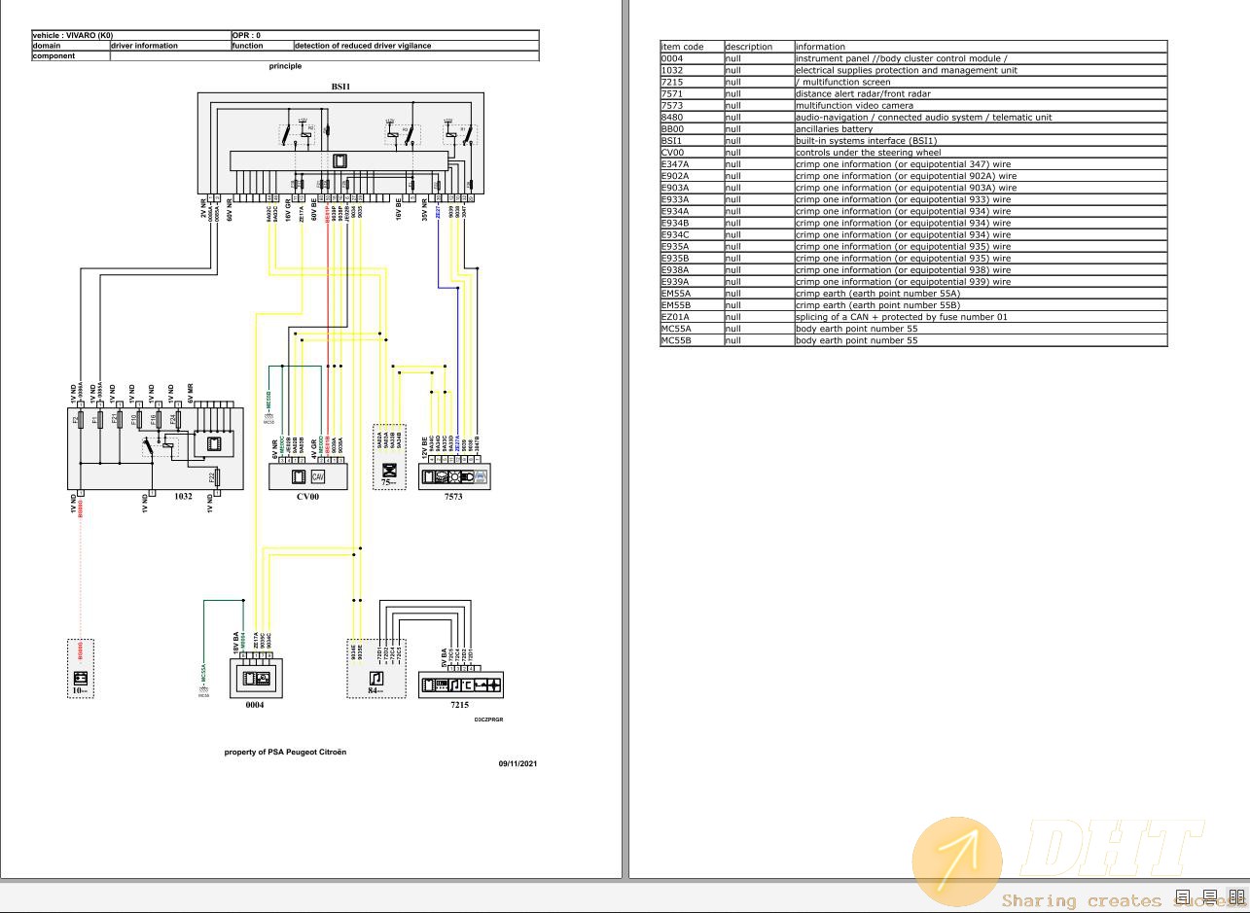Select item code 7215 table cell
The height and width of the screenshot is (913, 1250).
tap(692, 82)
